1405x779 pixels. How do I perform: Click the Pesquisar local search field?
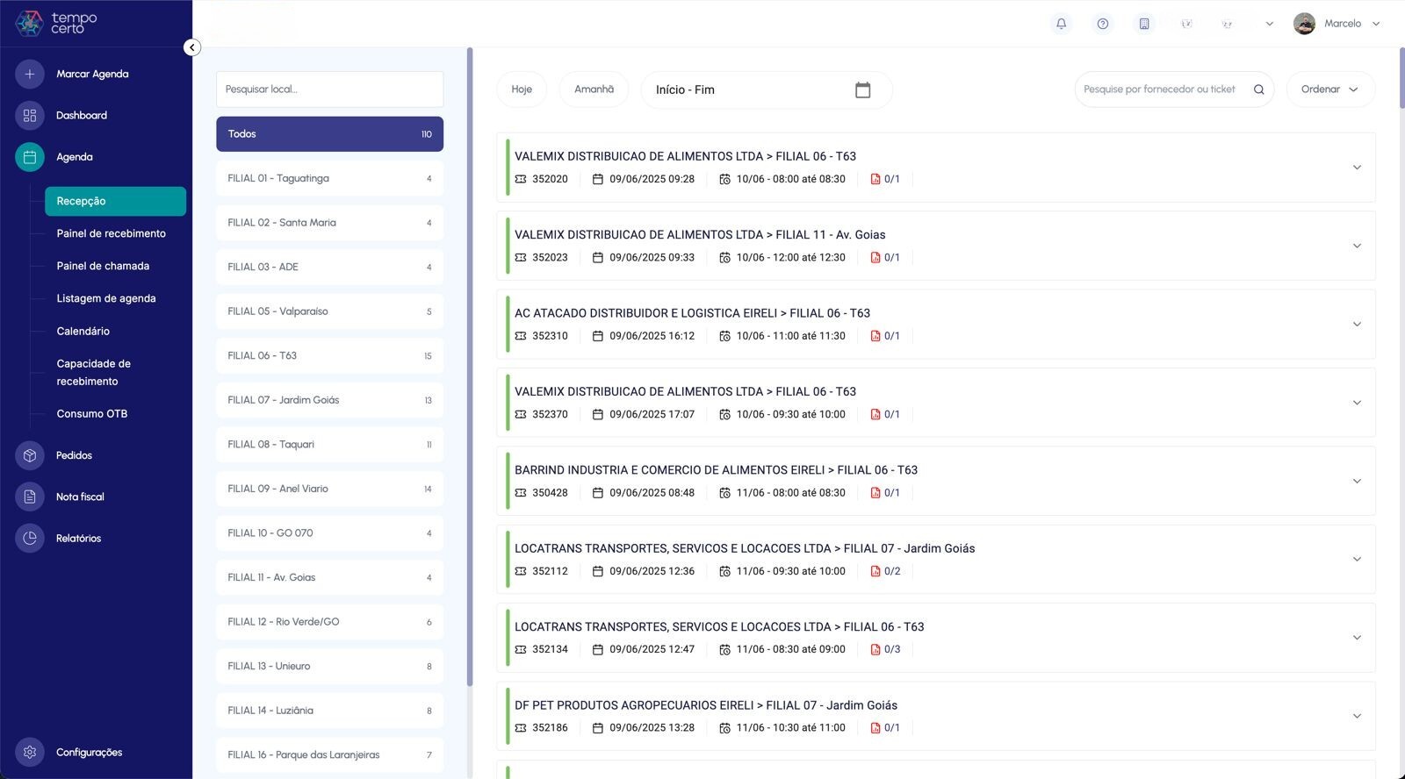[329, 89]
